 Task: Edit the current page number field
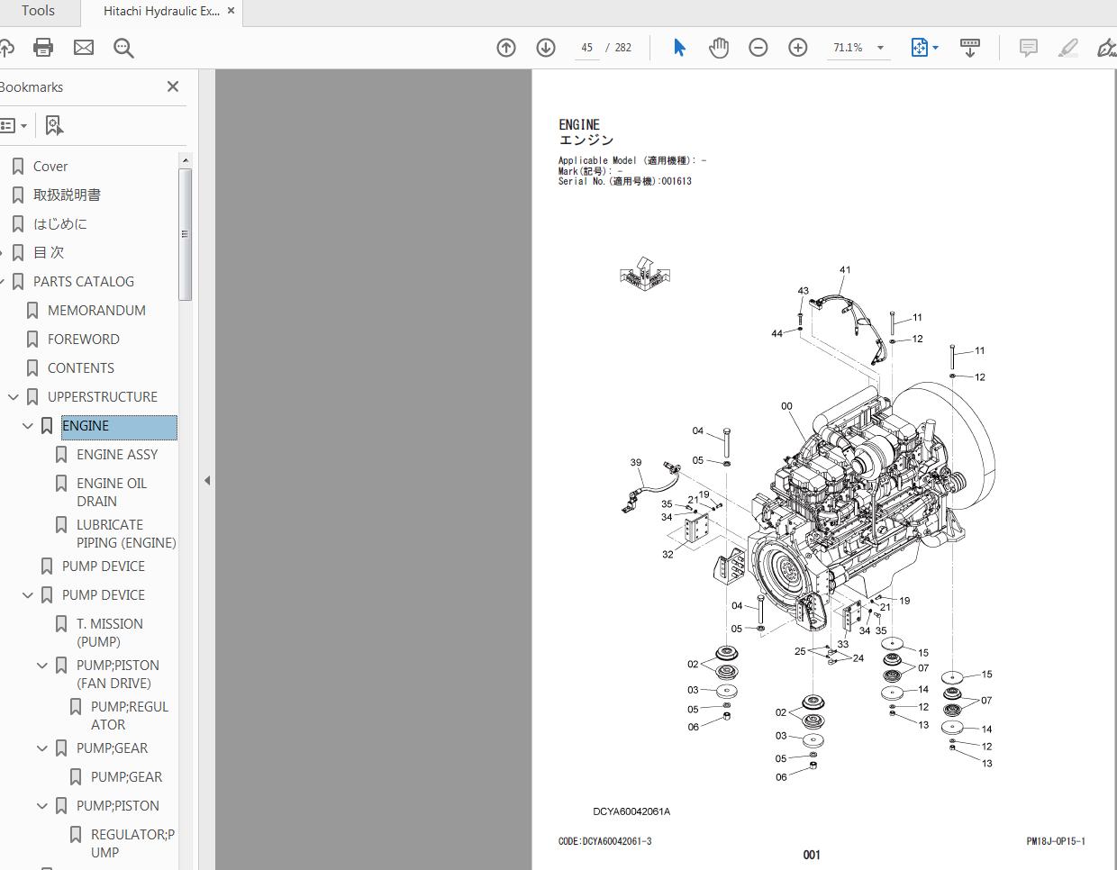[x=586, y=48]
